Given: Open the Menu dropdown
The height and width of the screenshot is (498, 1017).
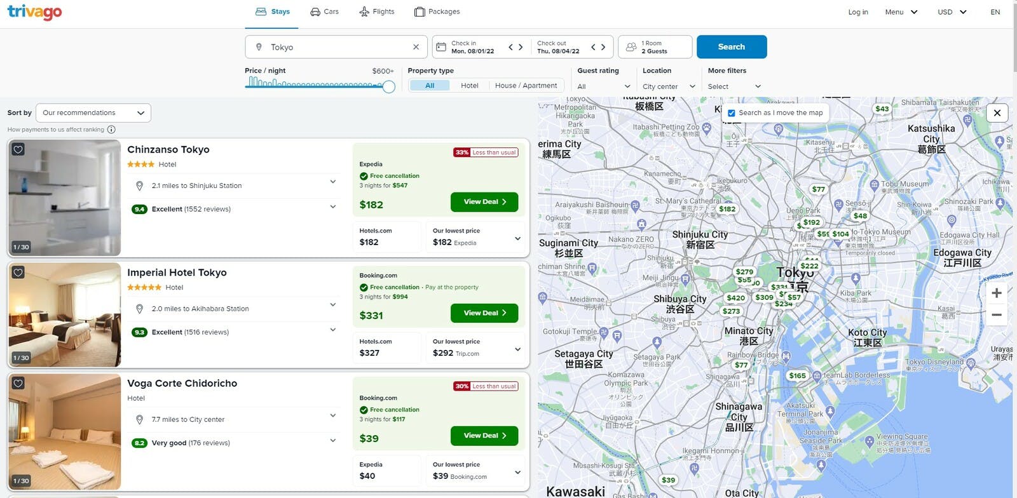Looking at the screenshot, I should [x=901, y=12].
